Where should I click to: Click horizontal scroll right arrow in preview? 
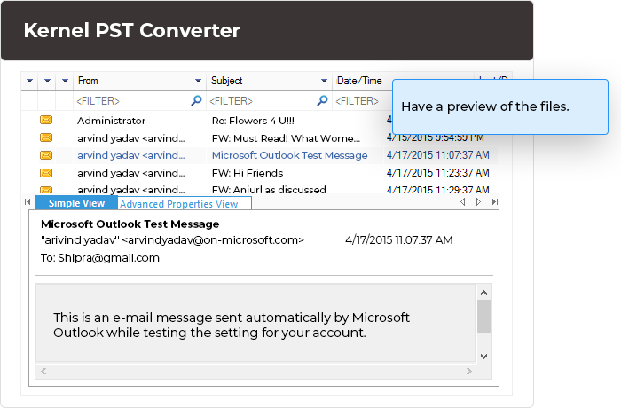[469, 371]
